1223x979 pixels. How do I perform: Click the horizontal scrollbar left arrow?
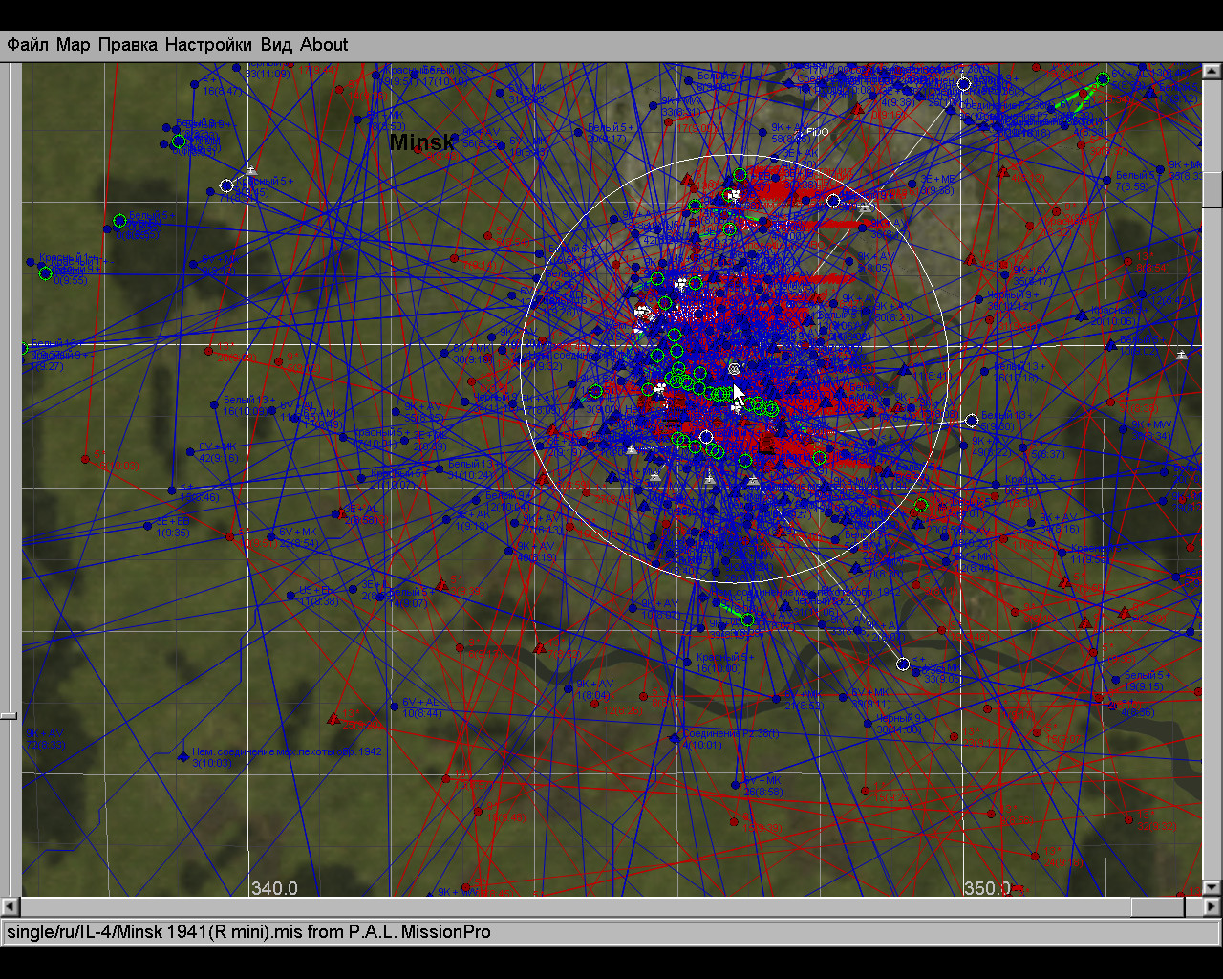(x=10, y=906)
